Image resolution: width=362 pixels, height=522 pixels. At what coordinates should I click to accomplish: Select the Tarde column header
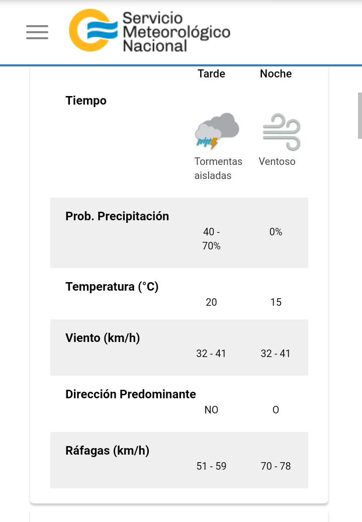click(x=211, y=74)
